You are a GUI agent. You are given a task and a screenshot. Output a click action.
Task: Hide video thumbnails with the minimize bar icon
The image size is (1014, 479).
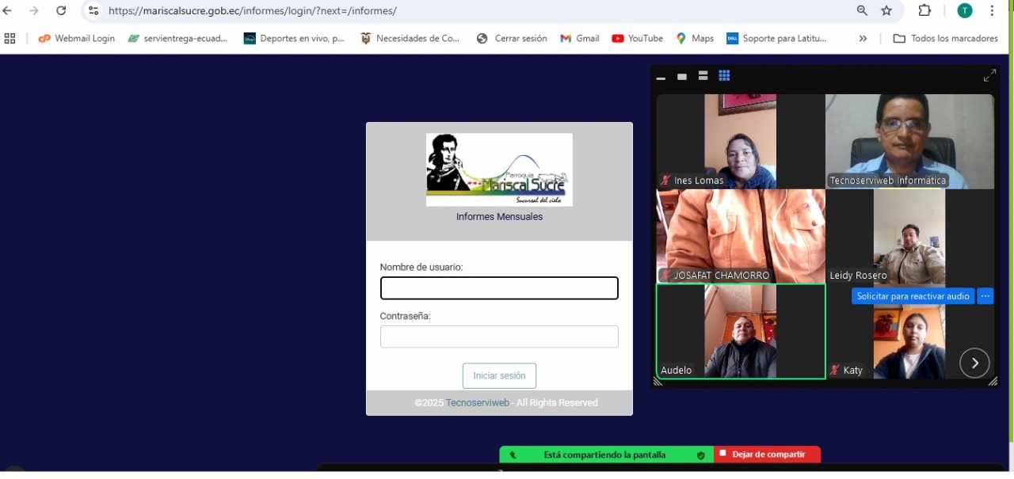coord(661,77)
